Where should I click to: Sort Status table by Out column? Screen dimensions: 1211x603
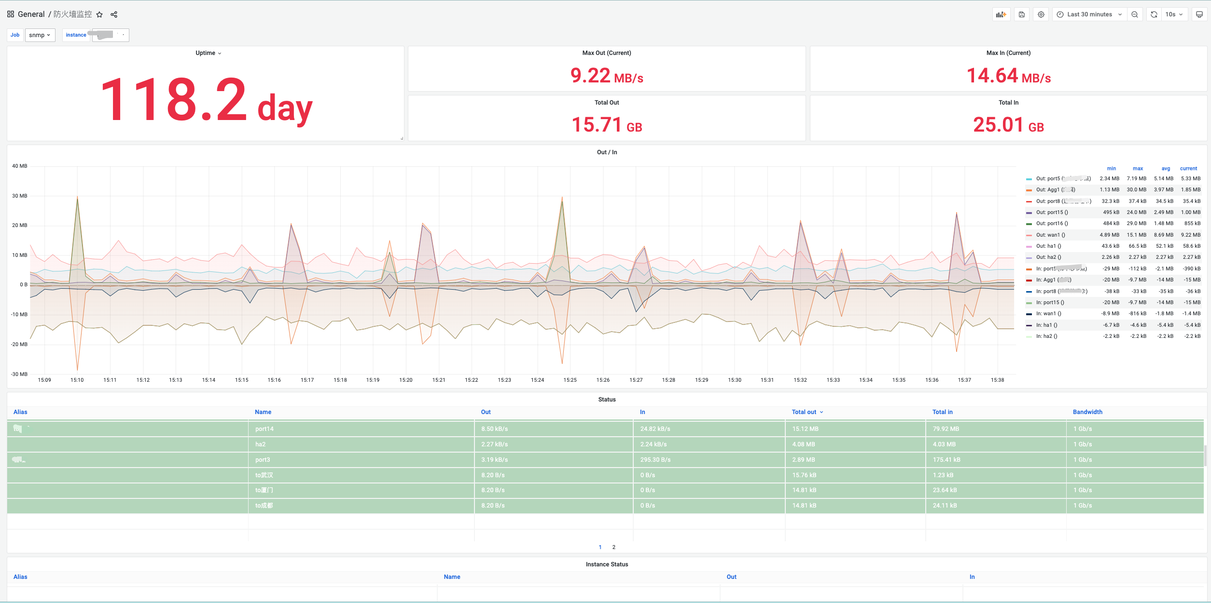click(x=486, y=412)
